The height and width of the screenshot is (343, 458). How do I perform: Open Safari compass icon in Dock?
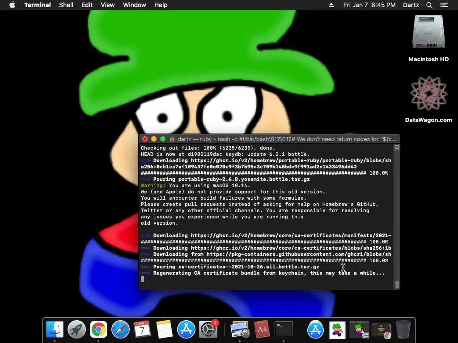pyautogui.click(x=120, y=329)
